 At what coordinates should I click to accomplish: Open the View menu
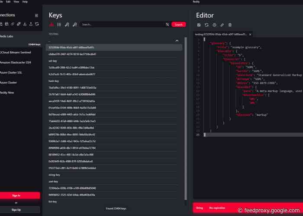[x=16, y=2]
